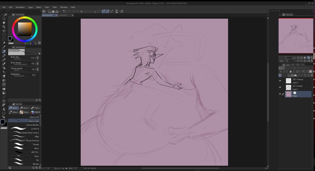Select the Blender brush

tap(24, 164)
